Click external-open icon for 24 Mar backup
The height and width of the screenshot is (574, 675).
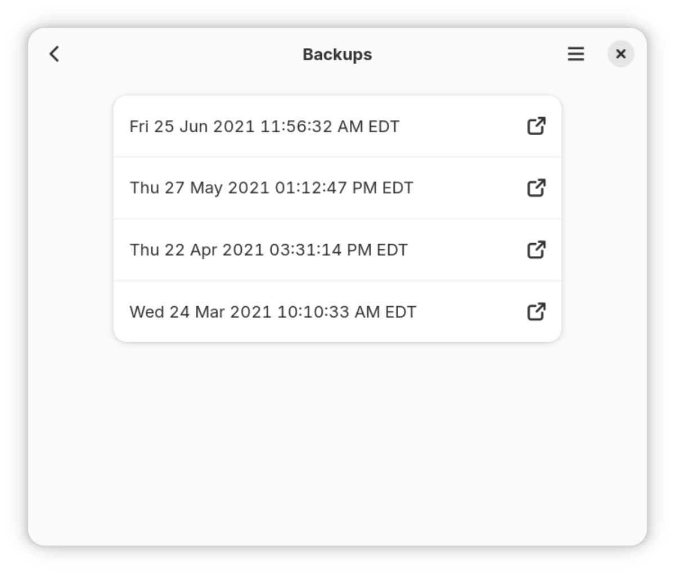point(536,312)
